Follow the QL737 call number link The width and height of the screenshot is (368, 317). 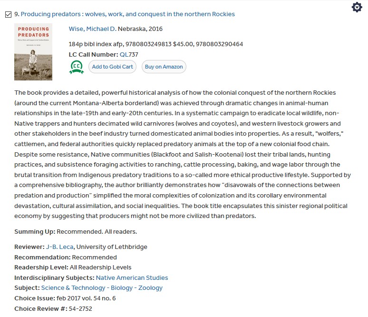[129, 54]
